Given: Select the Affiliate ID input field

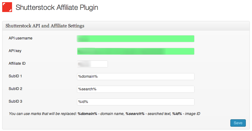Looking at the screenshot, I should pyautogui.click(x=92, y=64).
